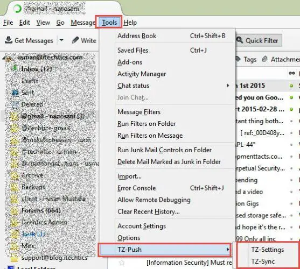
Task: Click the Quick Filter magnifier icon
Action: pos(240,40)
